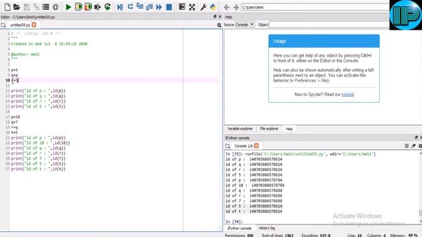
Task: Stop the current console command
Action: 407,146
